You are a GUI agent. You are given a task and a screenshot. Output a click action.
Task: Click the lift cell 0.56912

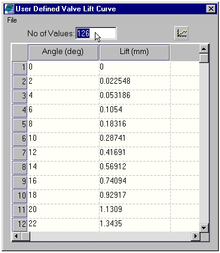[x=135, y=167]
